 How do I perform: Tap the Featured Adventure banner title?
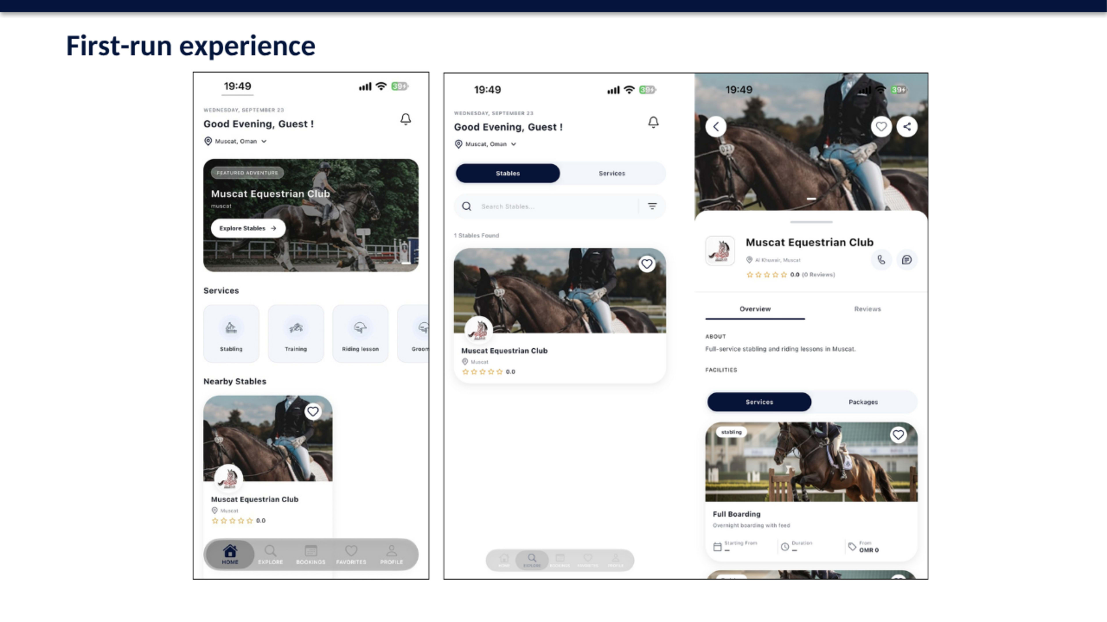(x=270, y=194)
